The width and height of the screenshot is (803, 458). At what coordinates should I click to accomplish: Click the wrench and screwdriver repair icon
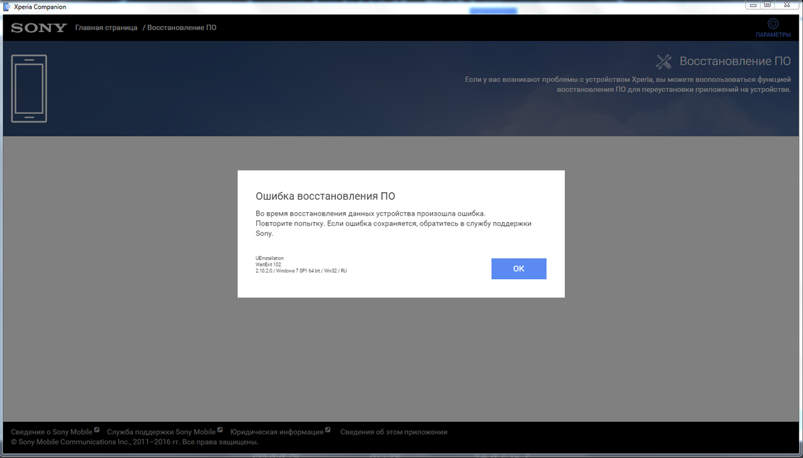664,62
